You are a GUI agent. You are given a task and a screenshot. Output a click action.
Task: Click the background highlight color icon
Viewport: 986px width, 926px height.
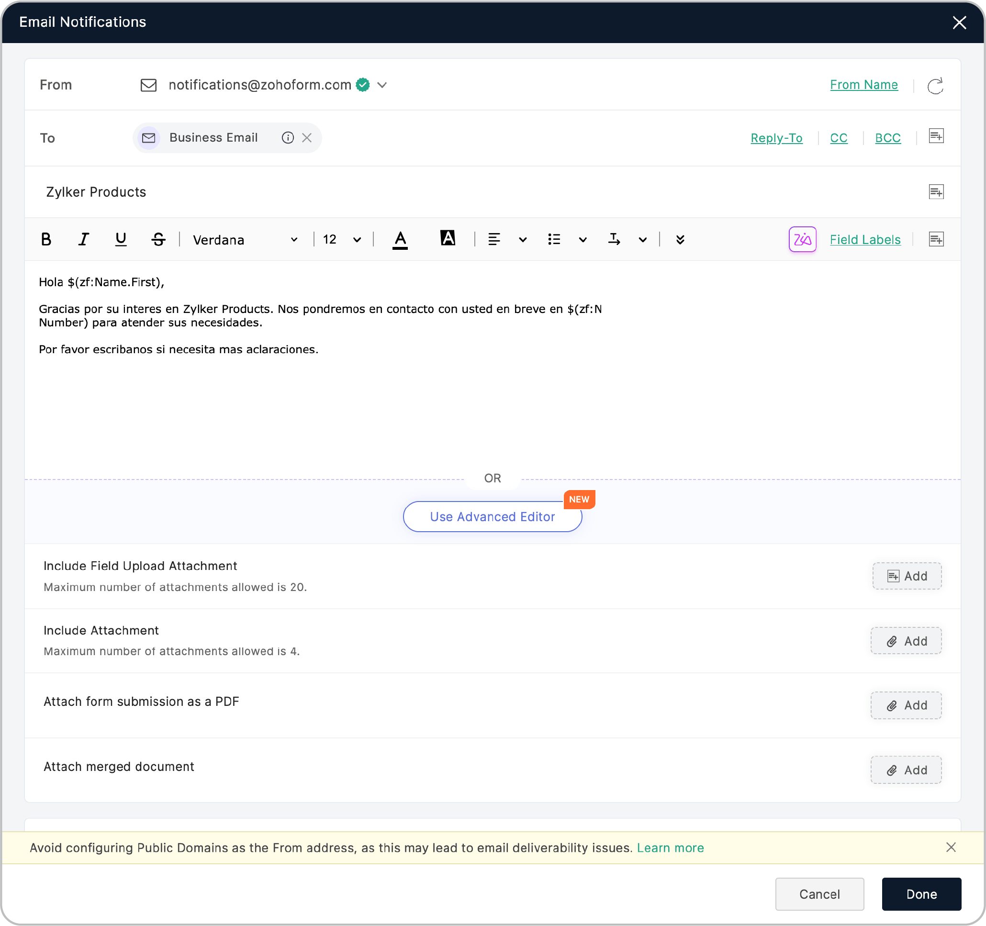[448, 239]
